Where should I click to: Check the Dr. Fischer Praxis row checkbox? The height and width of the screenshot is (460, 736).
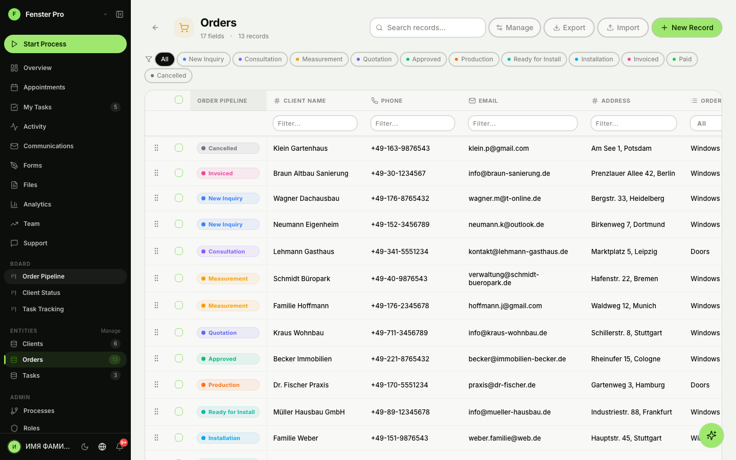[179, 384]
